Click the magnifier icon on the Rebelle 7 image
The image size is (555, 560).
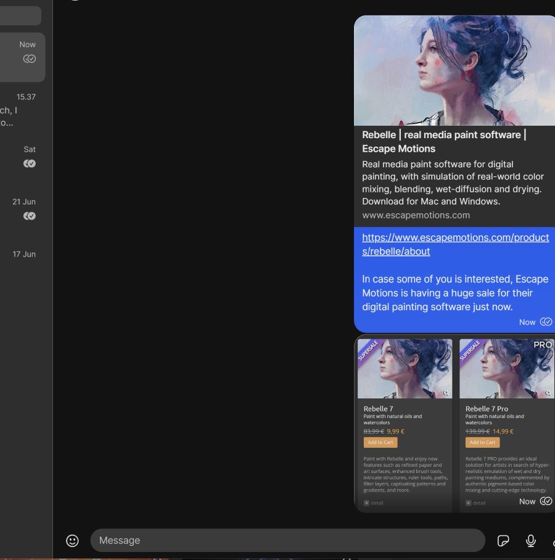click(446, 393)
